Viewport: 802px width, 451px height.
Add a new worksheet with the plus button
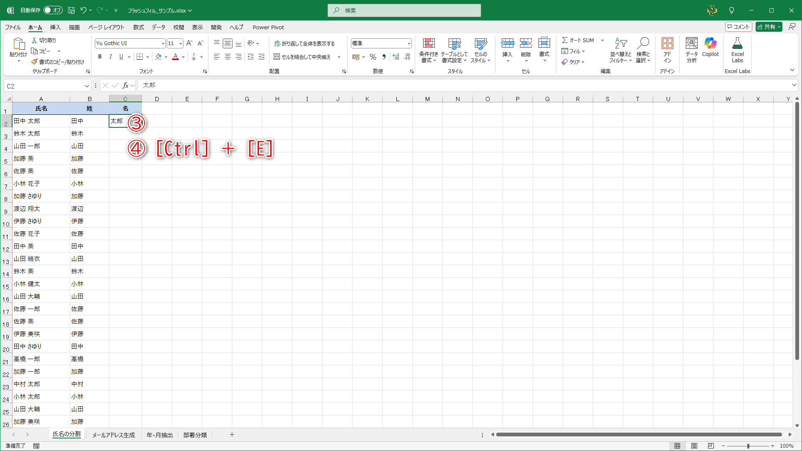pos(232,435)
